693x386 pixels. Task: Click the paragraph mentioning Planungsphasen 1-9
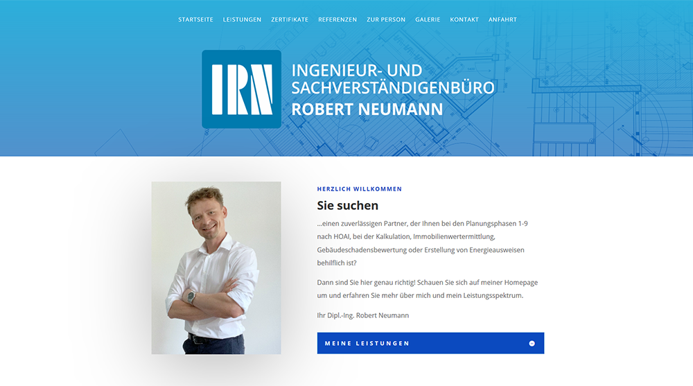(422, 243)
